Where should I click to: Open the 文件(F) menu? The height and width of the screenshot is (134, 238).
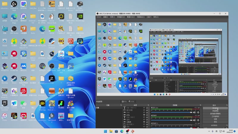(99, 17)
